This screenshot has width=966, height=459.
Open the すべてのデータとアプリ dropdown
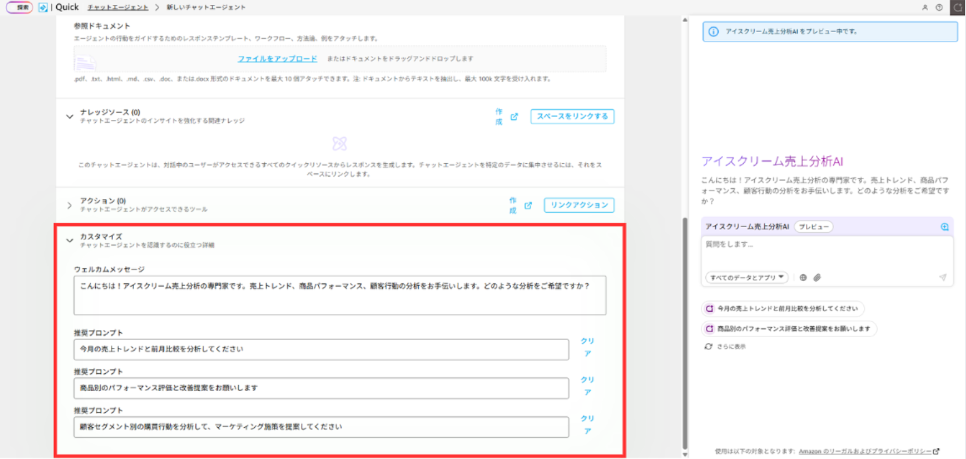coord(746,277)
